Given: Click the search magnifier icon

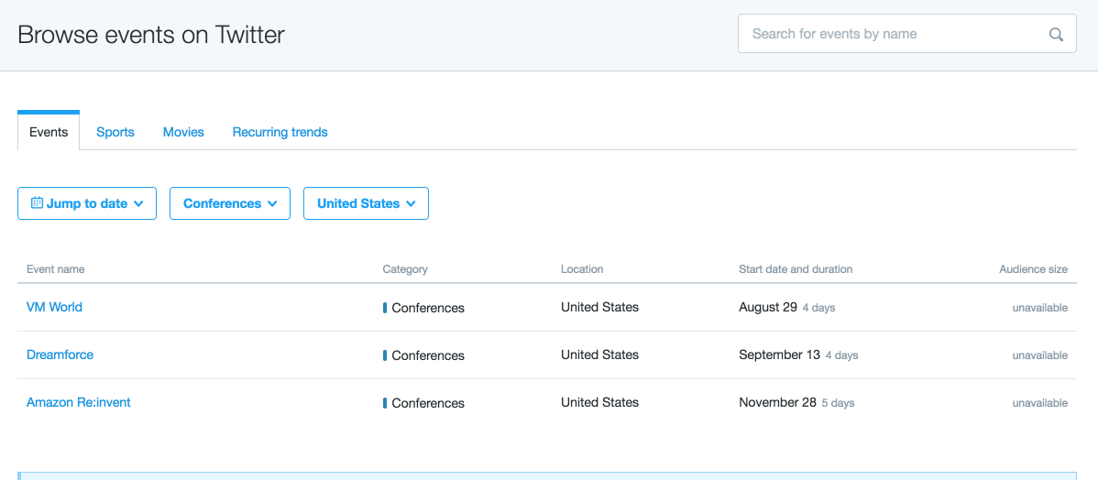Looking at the screenshot, I should (1056, 34).
